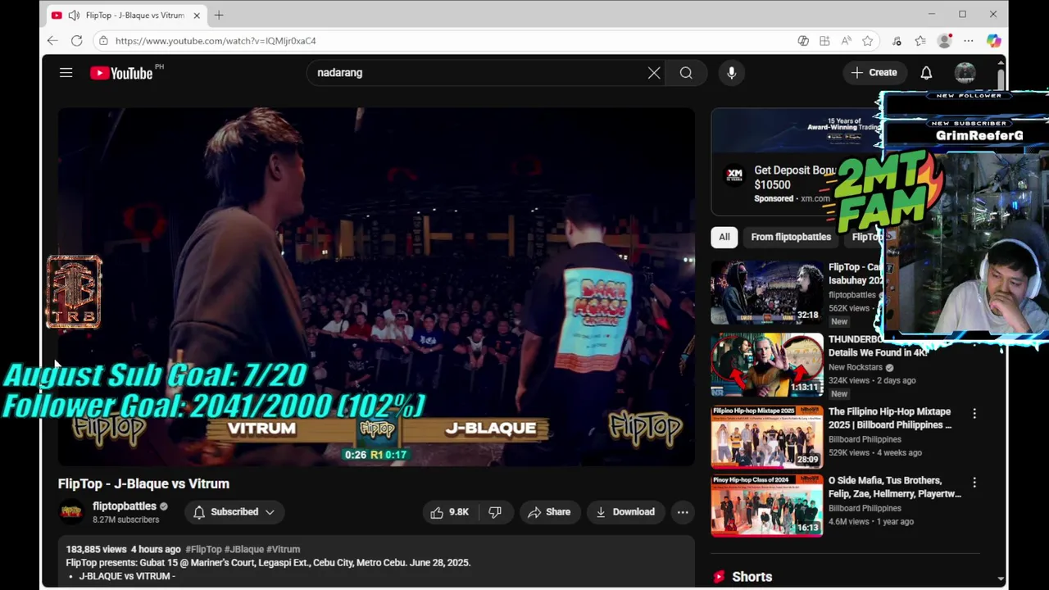Viewport: 1049px width, 590px height.
Task: Mute the tab via speaker icon
Action: pyautogui.click(x=74, y=15)
